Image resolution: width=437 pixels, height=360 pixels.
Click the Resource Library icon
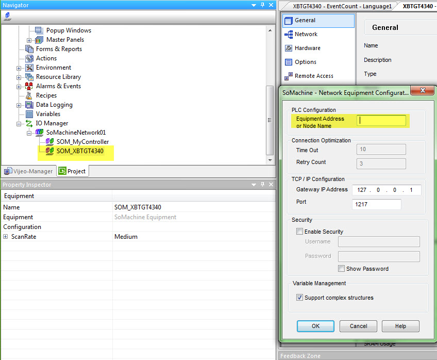(x=29, y=77)
